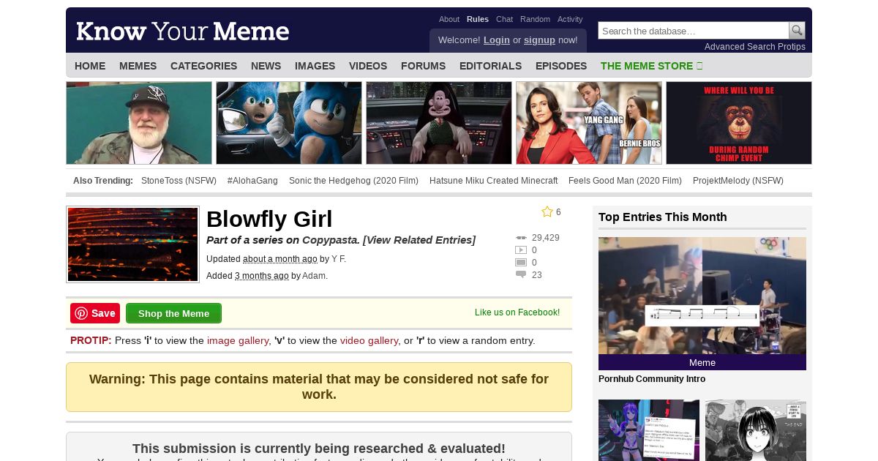The width and height of the screenshot is (878, 461).
Task: Click the signup link
Action: [x=539, y=40]
